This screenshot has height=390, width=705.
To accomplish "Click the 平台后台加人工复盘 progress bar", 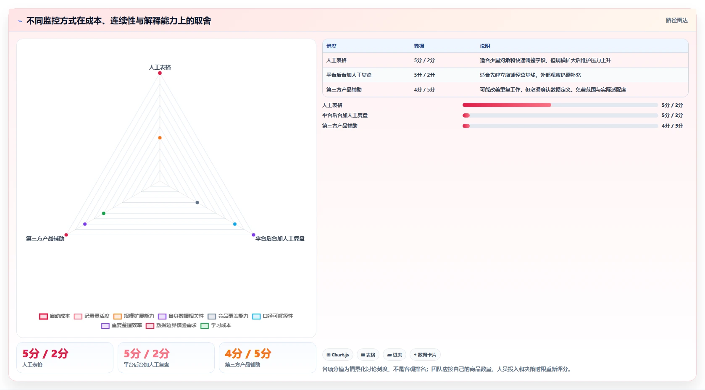I will click(560, 115).
